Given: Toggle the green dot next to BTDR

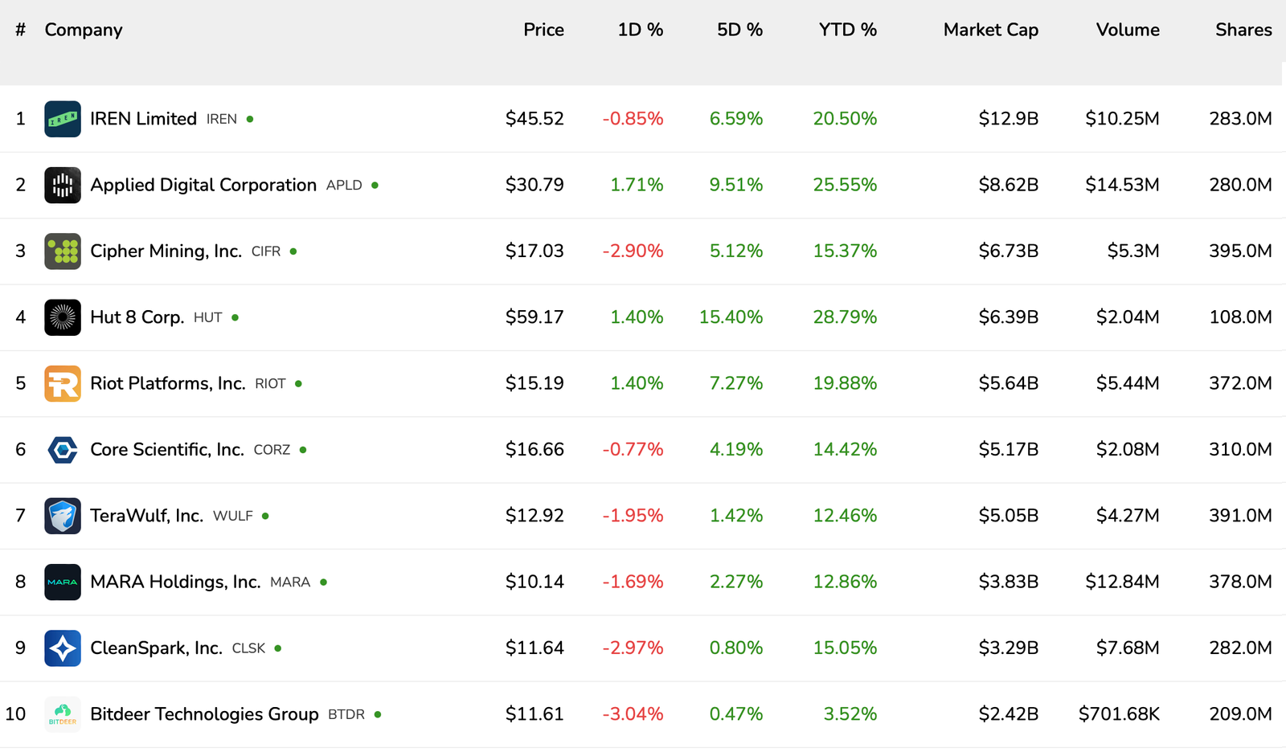Looking at the screenshot, I should 378,713.
